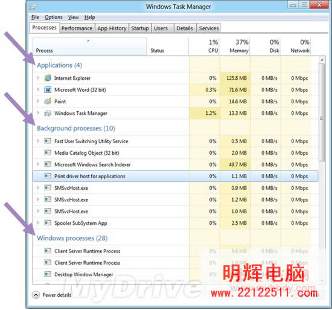Expand Fast User Switching Utility Service
The height and width of the screenshot is (310, 332).
pyautogui.click(x=38, y=141)
